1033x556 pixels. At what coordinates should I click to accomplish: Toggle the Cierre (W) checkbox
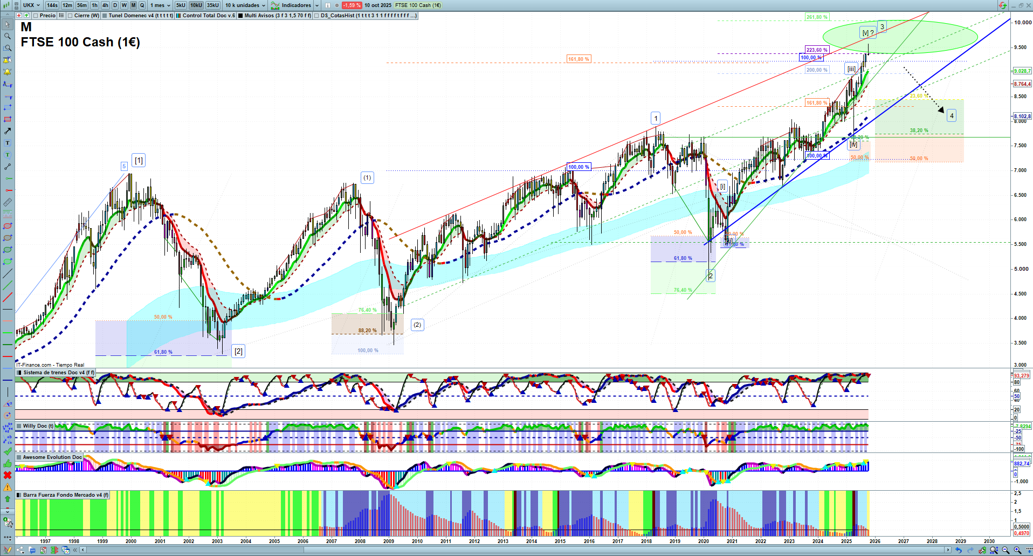70,16
